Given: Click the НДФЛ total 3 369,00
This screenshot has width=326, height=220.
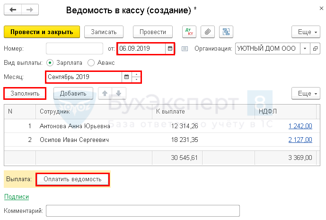Looking at the screenshot, I should click(x=300, y=158).
